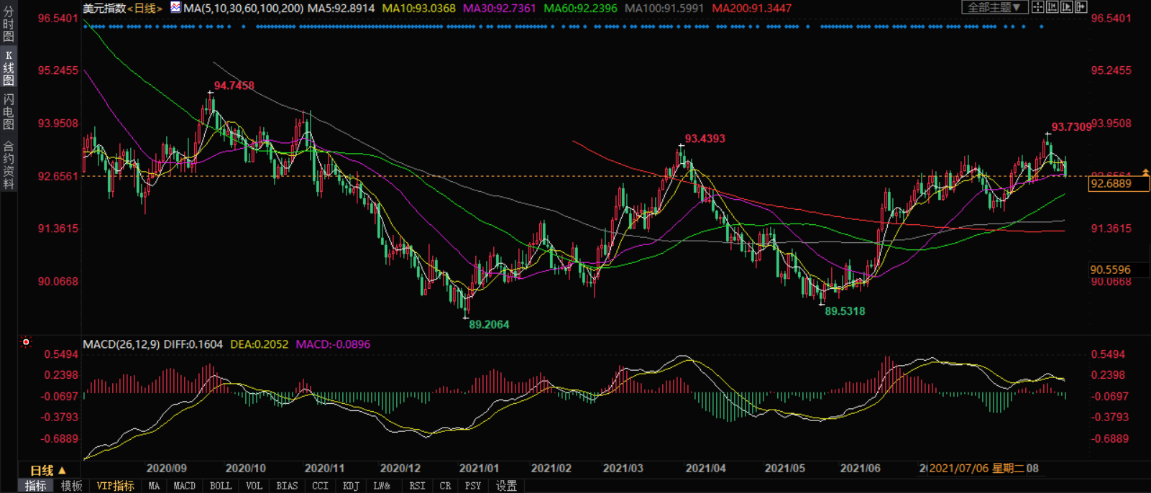Open the <日线> period selector in title
Screen dimensions: 1151x493
tap(145, 8)
